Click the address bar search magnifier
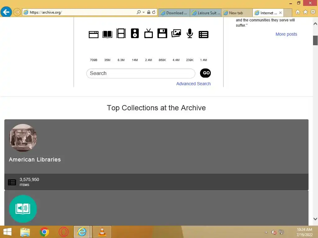Image resolution: width=318 pixels, height=238 pixels. point(139,12)
